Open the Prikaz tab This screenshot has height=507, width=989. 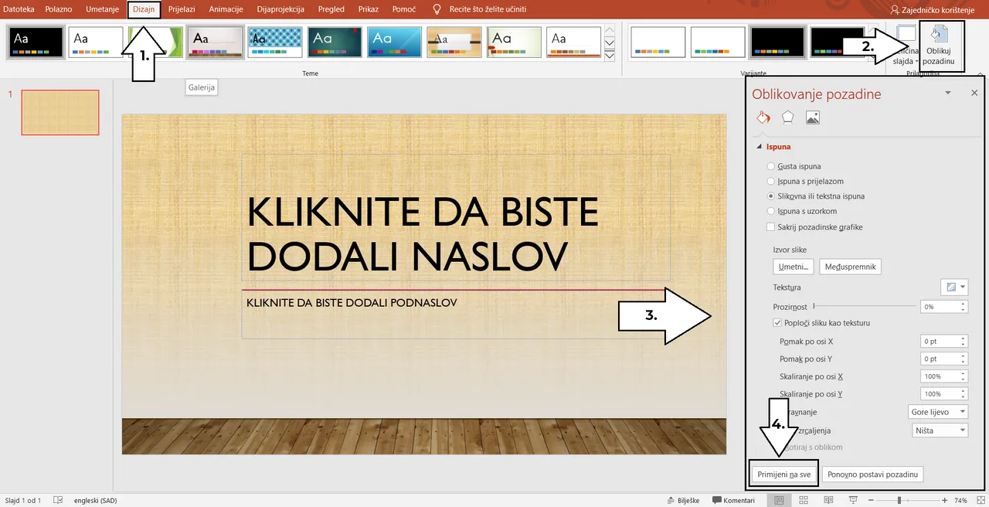pyautogui.click(x=369, y=9)
